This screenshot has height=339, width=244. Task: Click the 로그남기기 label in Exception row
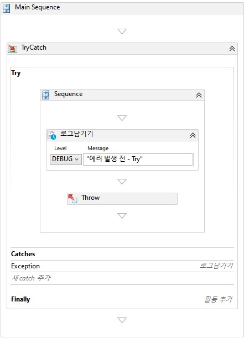tap(216, 266)
